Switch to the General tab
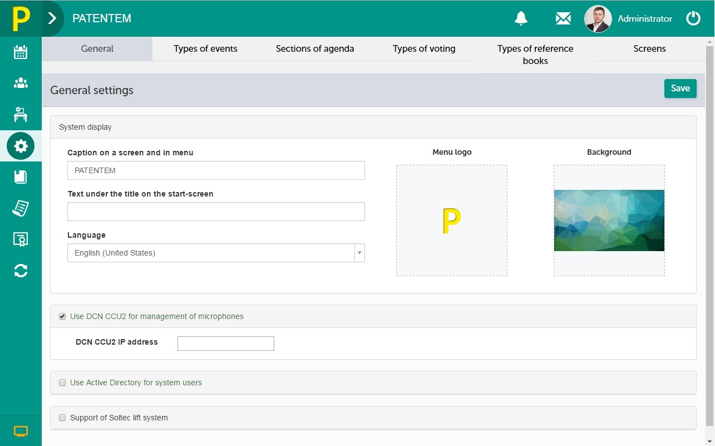715x446 pixels. coord(97,49)
